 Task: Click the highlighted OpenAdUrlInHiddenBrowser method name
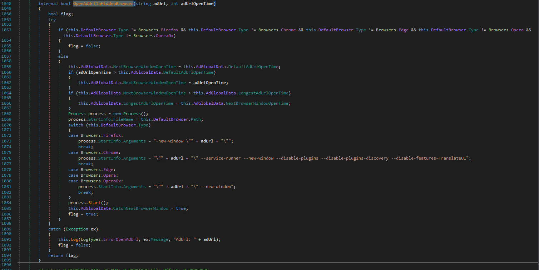coord(103,4)
